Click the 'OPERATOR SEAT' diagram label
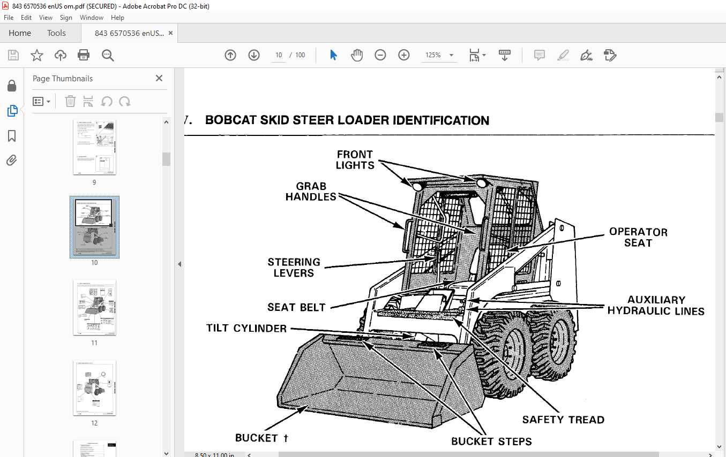The width and height of the screenshot is (726, 457). pyautogui.click(x=638, y=237)
